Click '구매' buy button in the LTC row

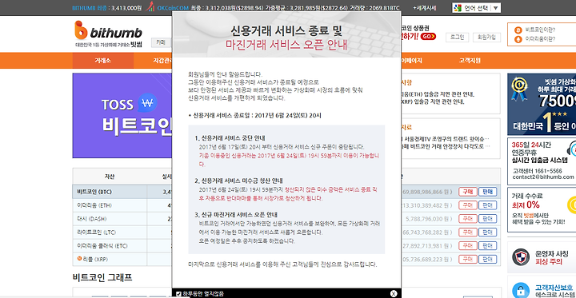pos(468,232)
